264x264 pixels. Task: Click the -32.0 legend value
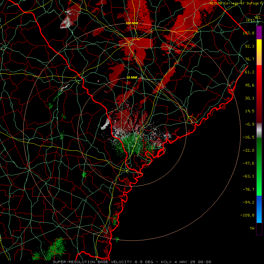tap(248, 150)
